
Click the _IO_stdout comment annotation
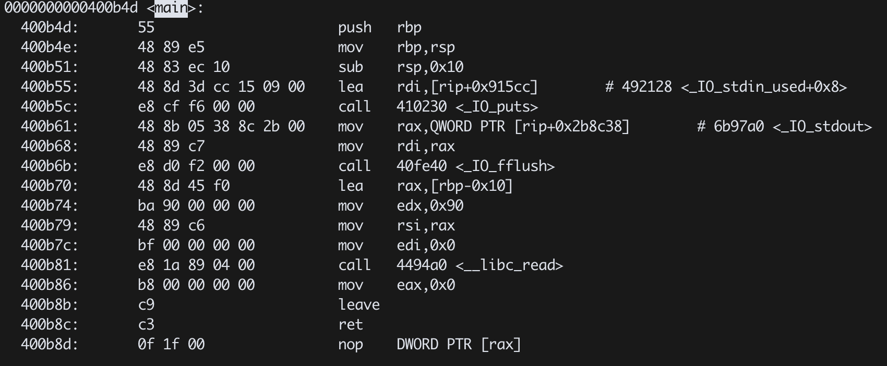785,127
